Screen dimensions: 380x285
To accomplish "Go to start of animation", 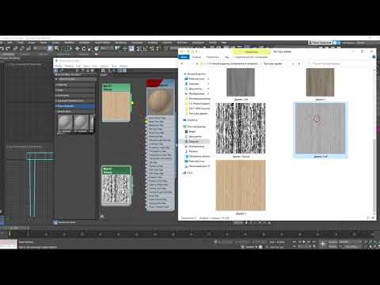I will click(294, 241).
